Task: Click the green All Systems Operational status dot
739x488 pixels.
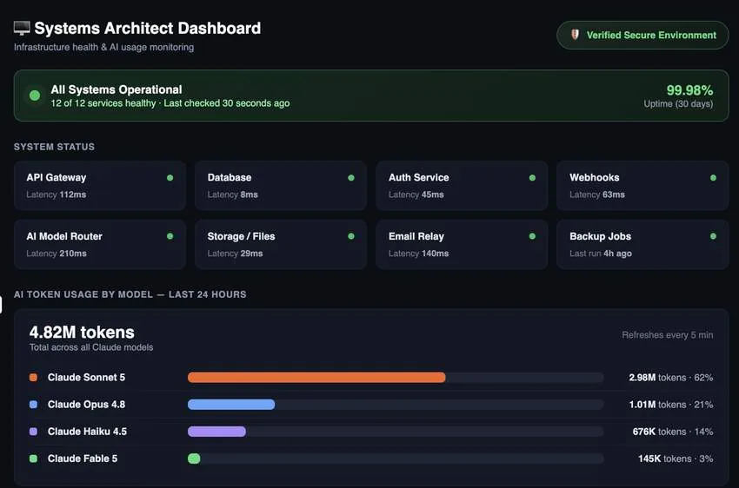Action: pyautogui.click(x=35, y=96)
